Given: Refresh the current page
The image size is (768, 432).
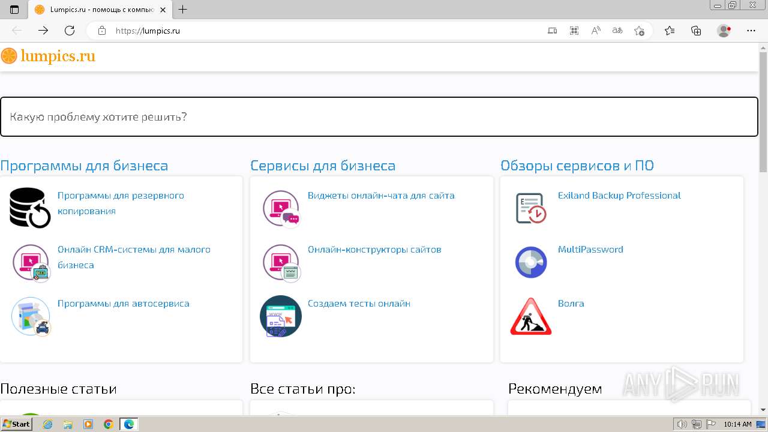Looking at the screenshot, I should (x=70, y=31).
